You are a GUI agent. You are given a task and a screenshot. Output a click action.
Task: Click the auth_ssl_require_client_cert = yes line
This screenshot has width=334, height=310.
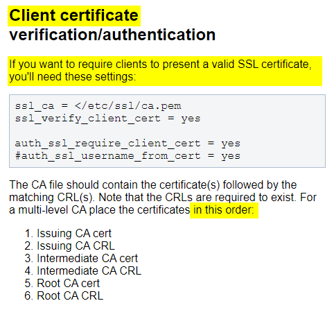(x=128, y=144)
